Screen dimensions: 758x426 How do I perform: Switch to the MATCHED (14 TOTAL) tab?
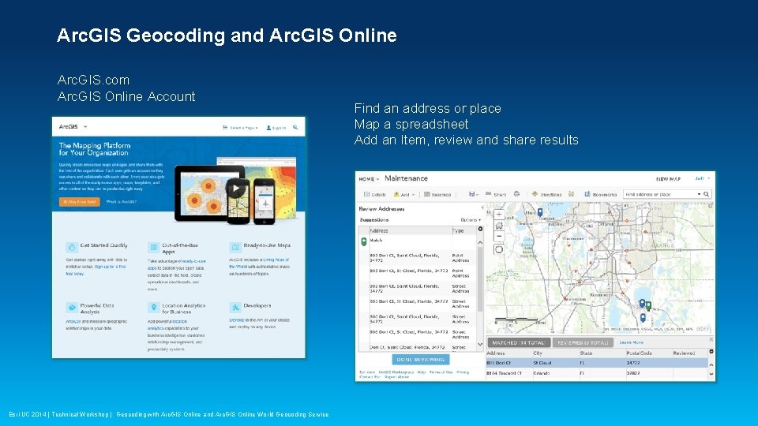point(519,342)
